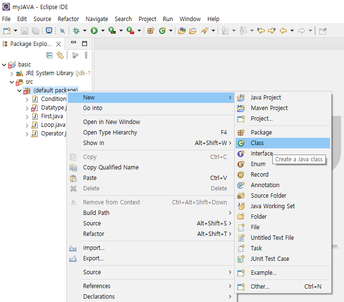Image resolution: width=344 pixels, height=302 pixels.
Task: Click Import... in context menu
Action: tap(151, 248)
